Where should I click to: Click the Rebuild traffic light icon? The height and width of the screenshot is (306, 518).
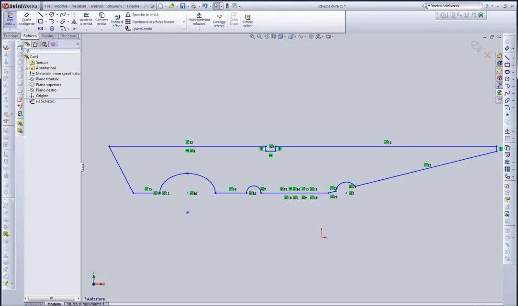[x=227, y=6]
